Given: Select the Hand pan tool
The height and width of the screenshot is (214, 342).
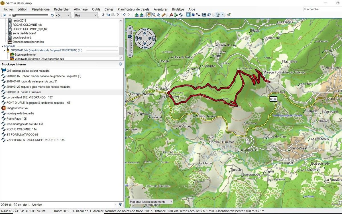Looking at the screenshot, I should (149, 15).
